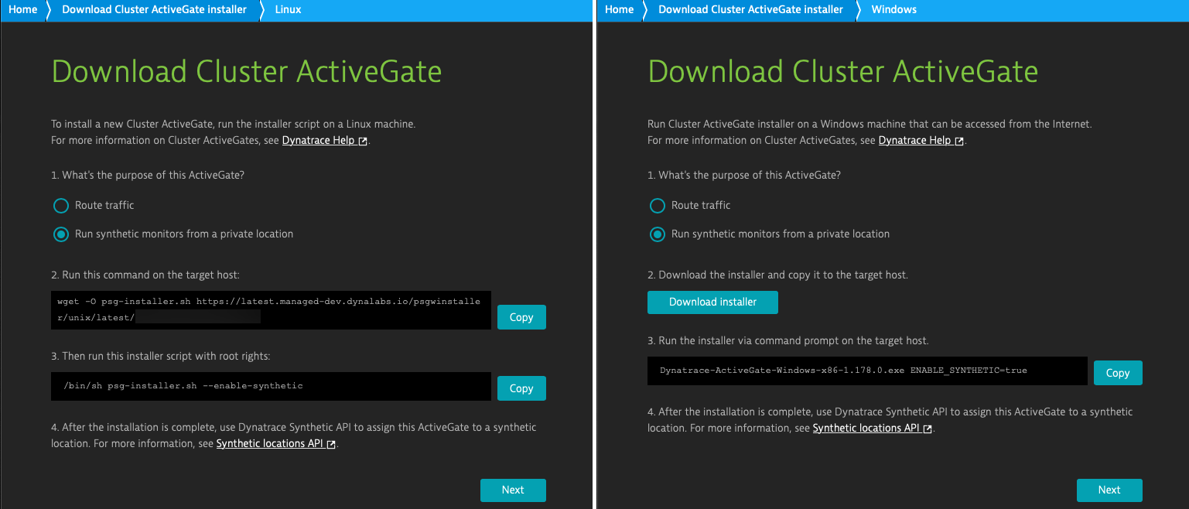This screenshot has width=1189, height=509.
Task: Click the Linux panel 'Download Cluster ActiveGate' heading
Action: tap(247, 72)
